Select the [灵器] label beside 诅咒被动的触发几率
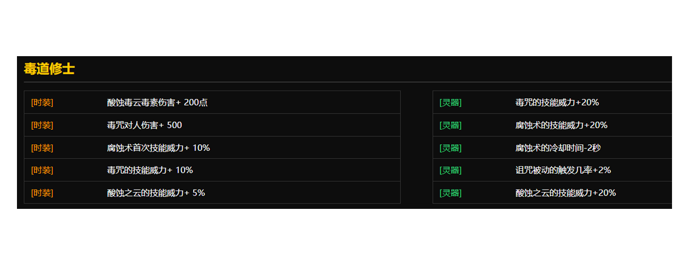Viewport: 689px width, 265px height. pyautogui.click(x=450, y=170)
